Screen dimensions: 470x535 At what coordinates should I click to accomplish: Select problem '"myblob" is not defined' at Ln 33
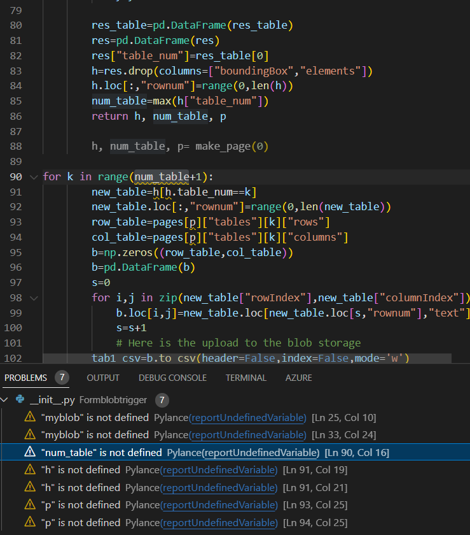(x=95, y=435)
